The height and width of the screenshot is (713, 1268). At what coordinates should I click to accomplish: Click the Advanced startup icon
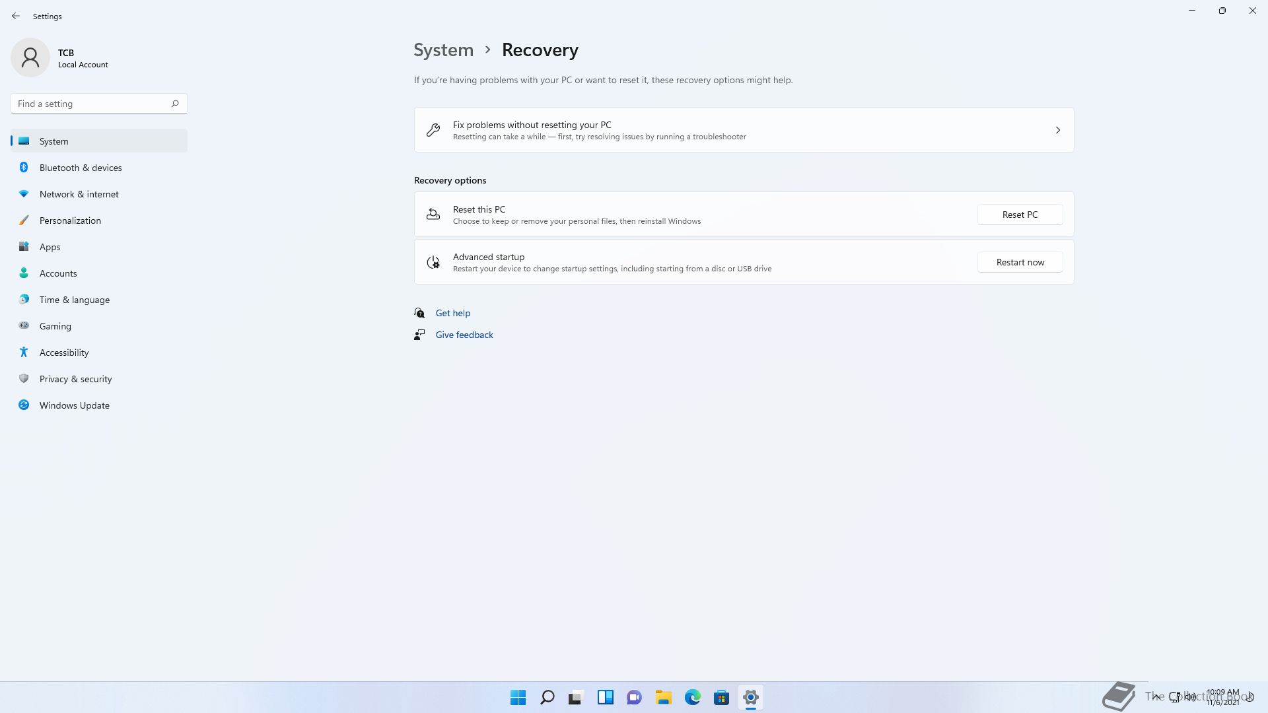click(x=433, y=262)
